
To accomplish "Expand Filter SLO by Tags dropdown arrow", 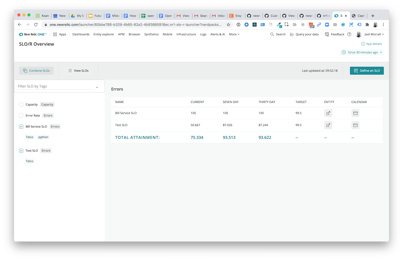I will [97, 87].
